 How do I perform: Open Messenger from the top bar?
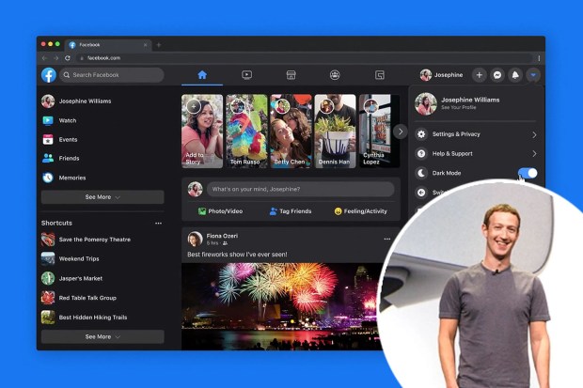point(497,75)
